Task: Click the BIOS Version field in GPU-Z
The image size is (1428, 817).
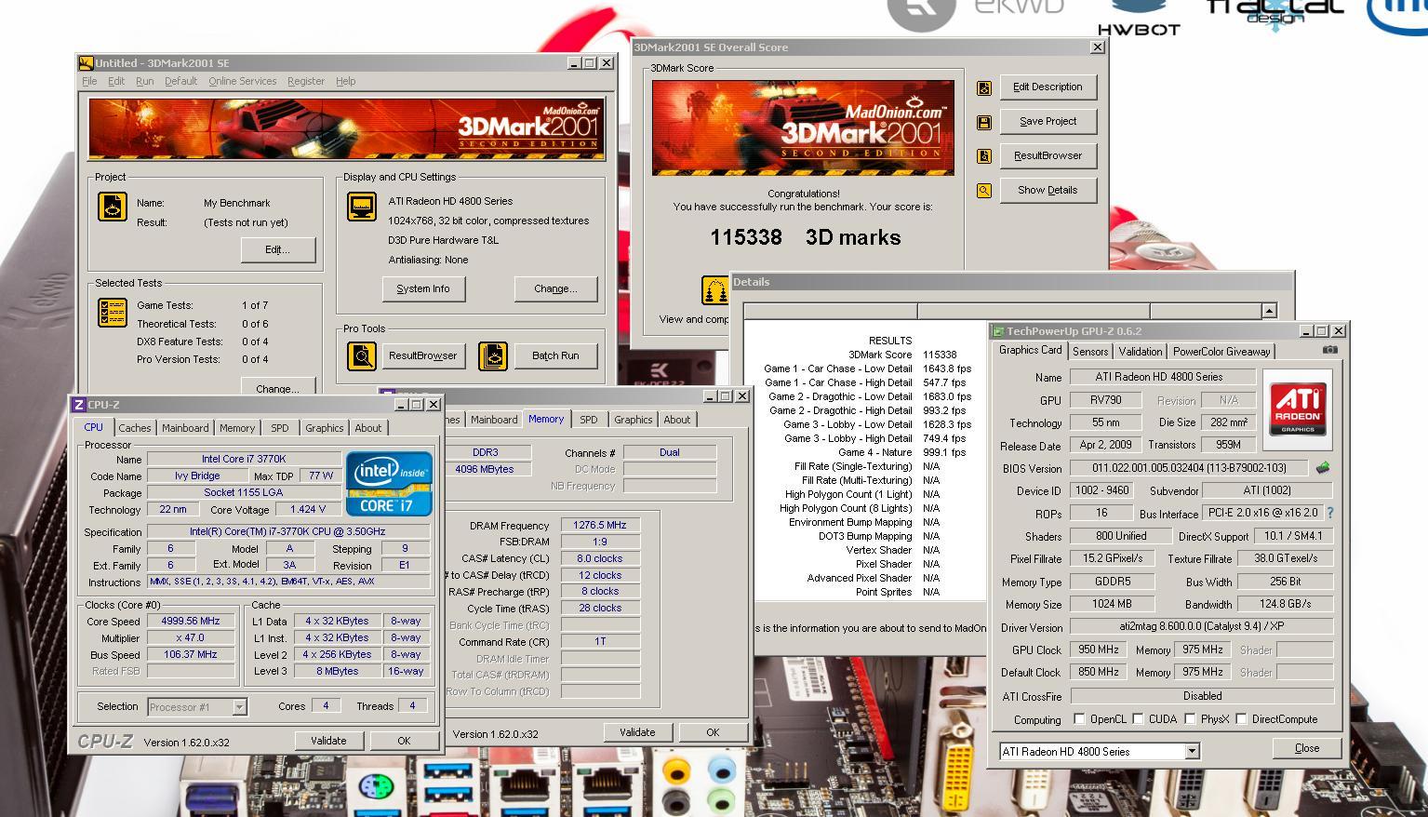Action: (1189, 468)
